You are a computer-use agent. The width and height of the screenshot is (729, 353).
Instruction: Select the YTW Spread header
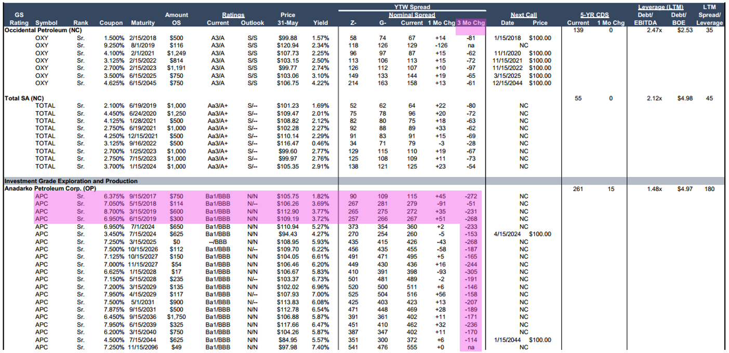pos(411,7)
